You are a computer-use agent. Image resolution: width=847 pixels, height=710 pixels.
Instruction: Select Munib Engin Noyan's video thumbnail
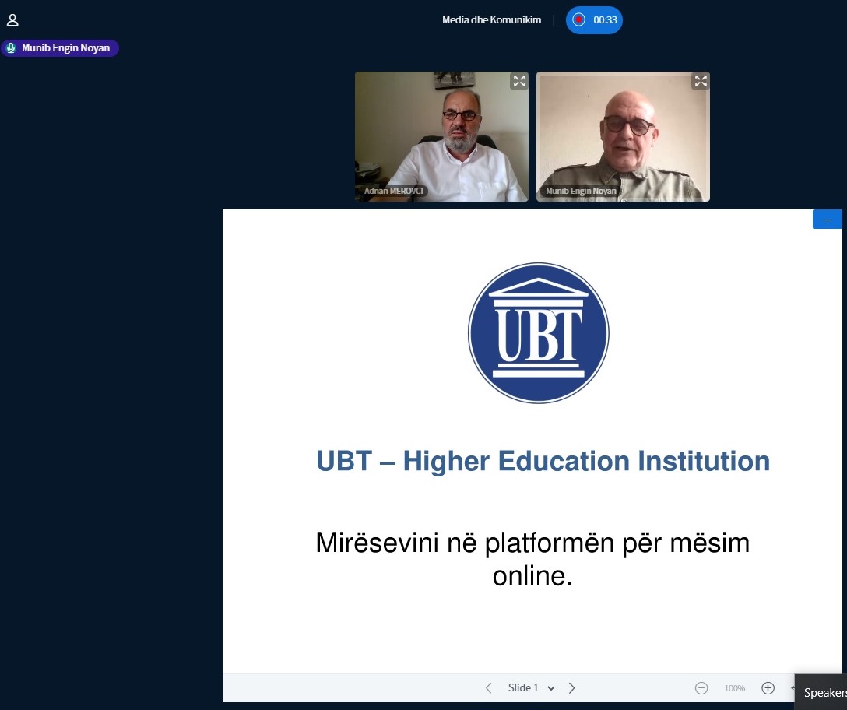point(622,136)
